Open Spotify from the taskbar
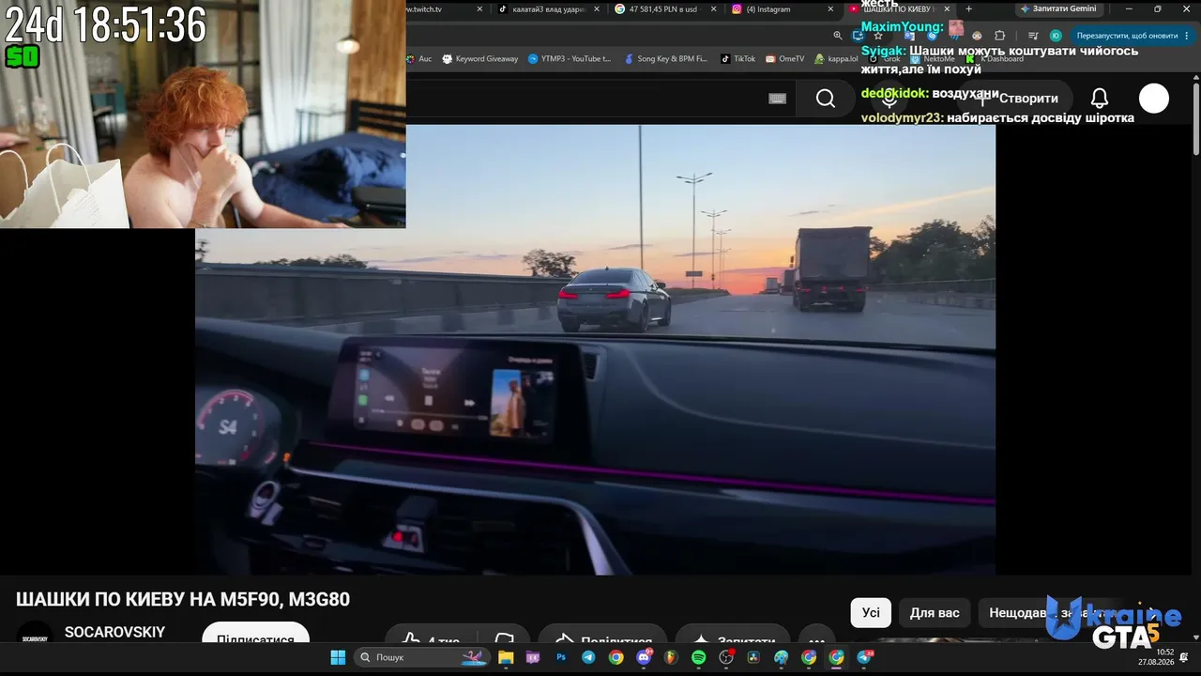This screenshot has width=1201, height=676. [x=699, y=657]
